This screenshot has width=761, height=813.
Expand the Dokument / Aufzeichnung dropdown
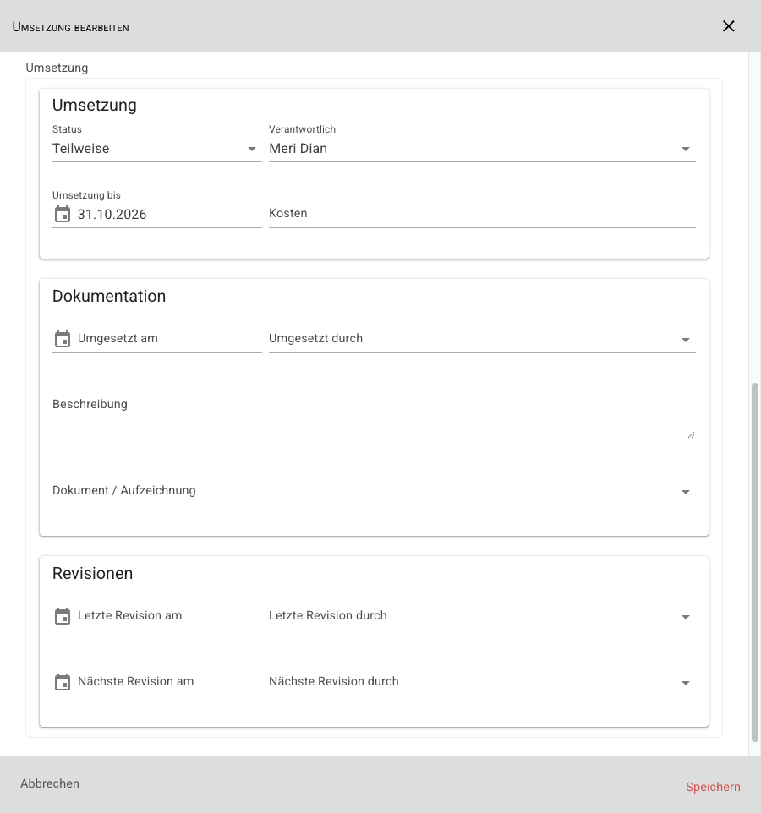click(374, 491)
